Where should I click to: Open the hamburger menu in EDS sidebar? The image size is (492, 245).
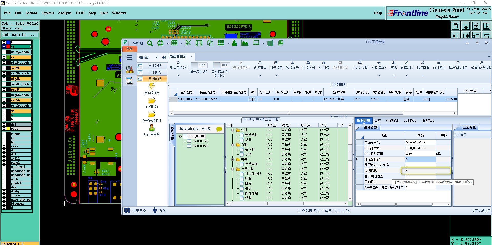(x=129, y=58)
